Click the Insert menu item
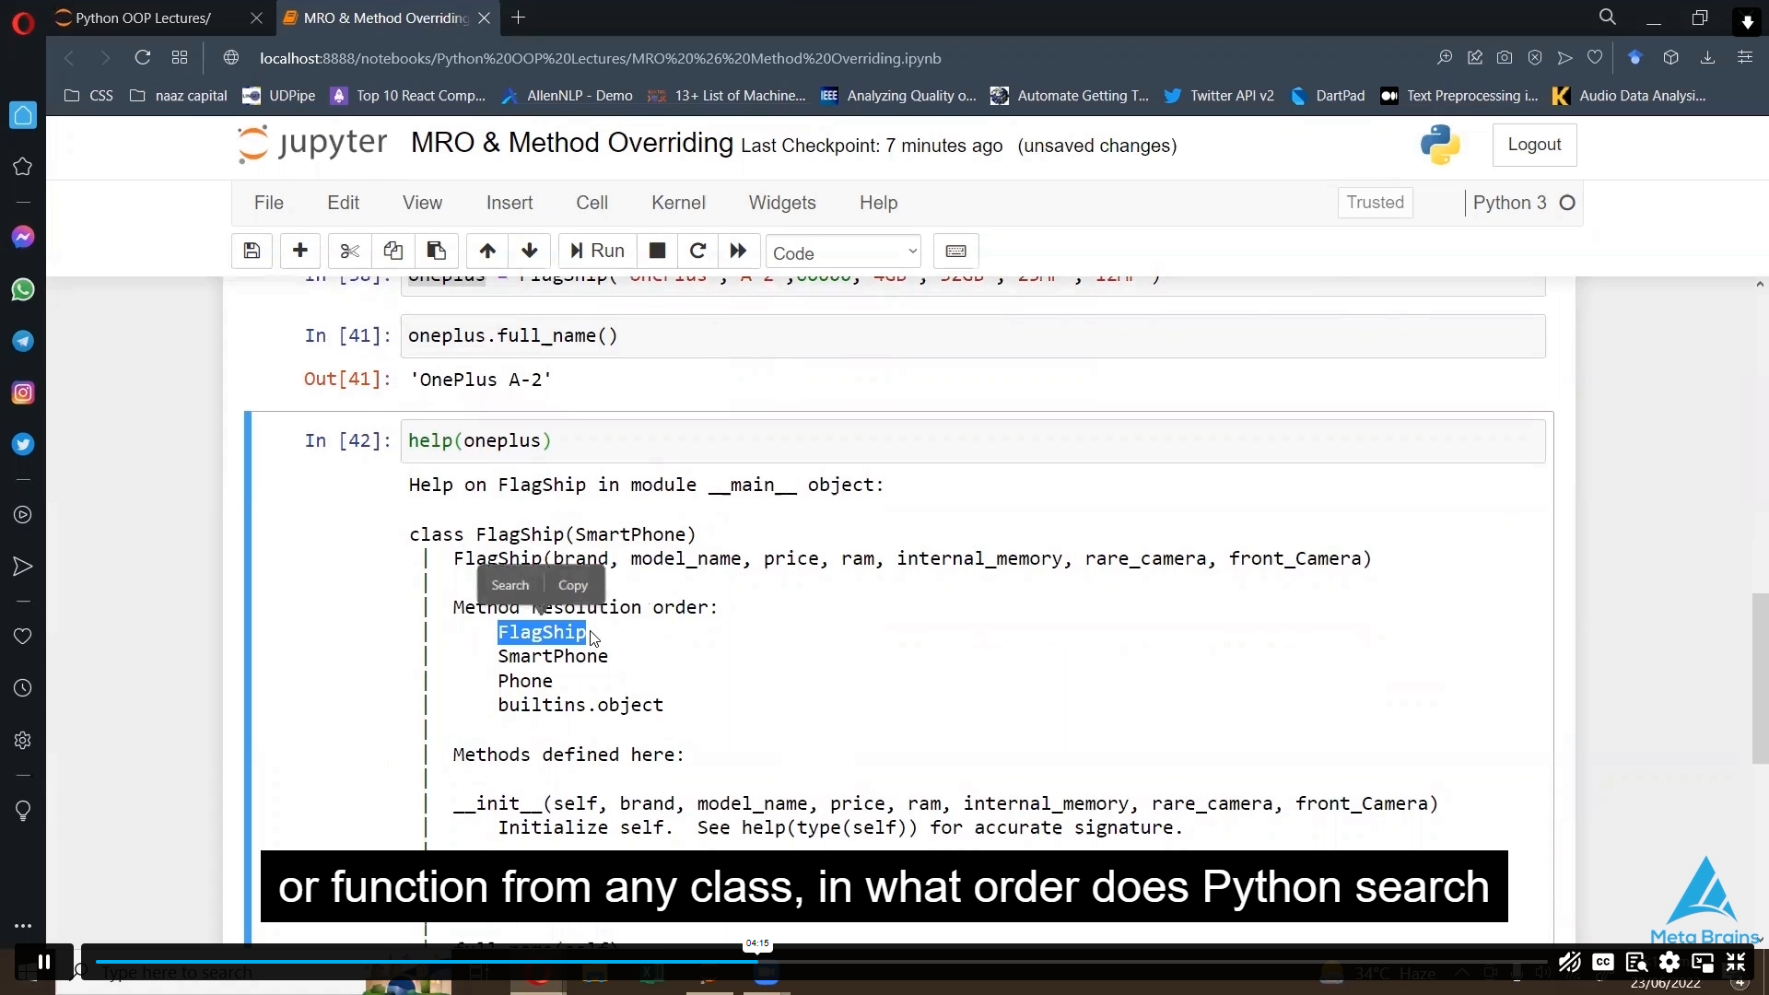1769x995 pixels. tap(511, 203)
